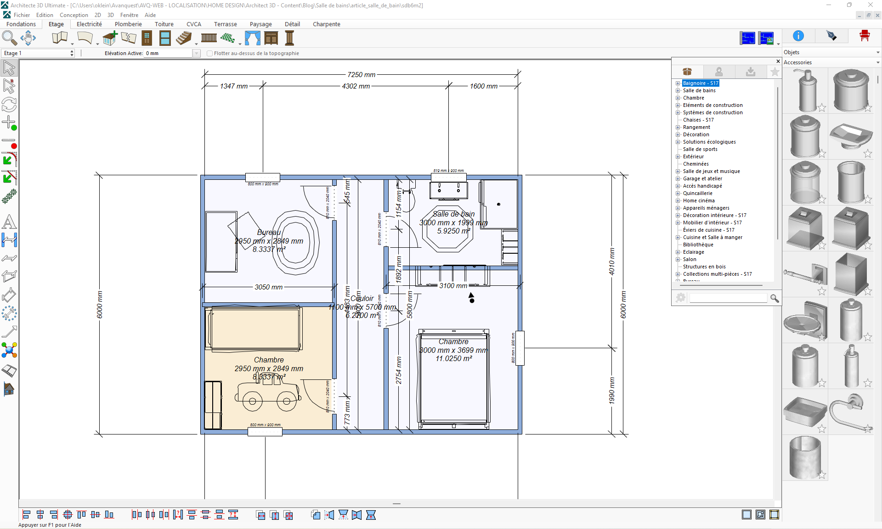Click the align left edges icon
Viewport: 882px width, 529px height.
[26, 515]
